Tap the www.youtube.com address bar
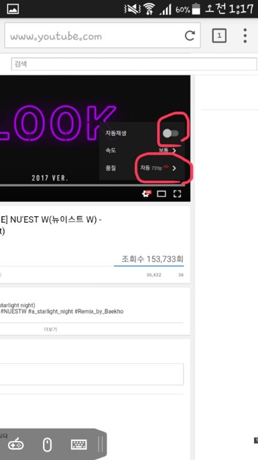Screen dimensions: 258x460 [103, 36]
